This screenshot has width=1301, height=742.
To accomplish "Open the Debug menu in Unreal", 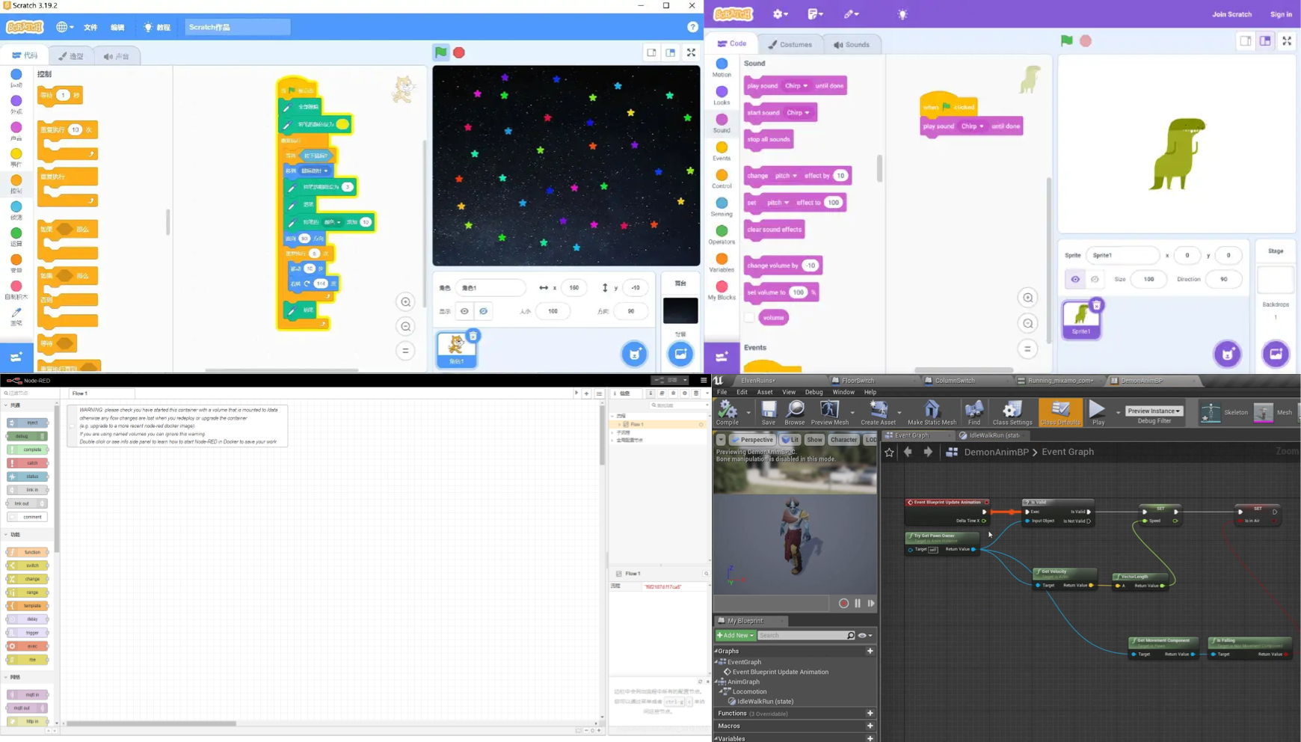I will pyautogui.click(x=813, y=392).
